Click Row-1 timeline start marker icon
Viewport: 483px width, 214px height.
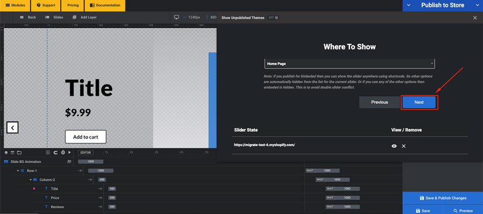(x=80, y=171)
